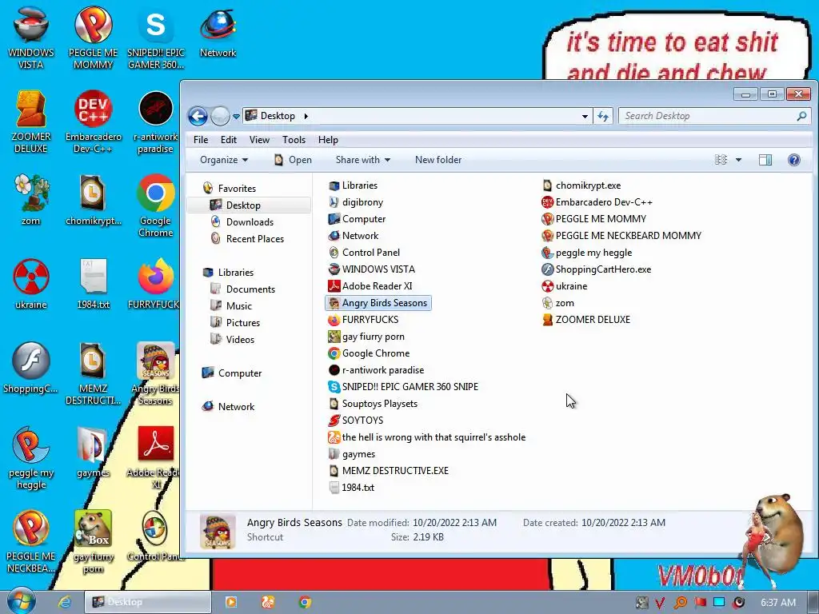Click the Desktop taskbar window button
819x614 pixels.
(x=148, y=602)
